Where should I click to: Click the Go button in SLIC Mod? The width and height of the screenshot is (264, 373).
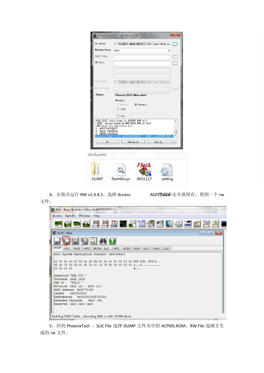[108, 142]
